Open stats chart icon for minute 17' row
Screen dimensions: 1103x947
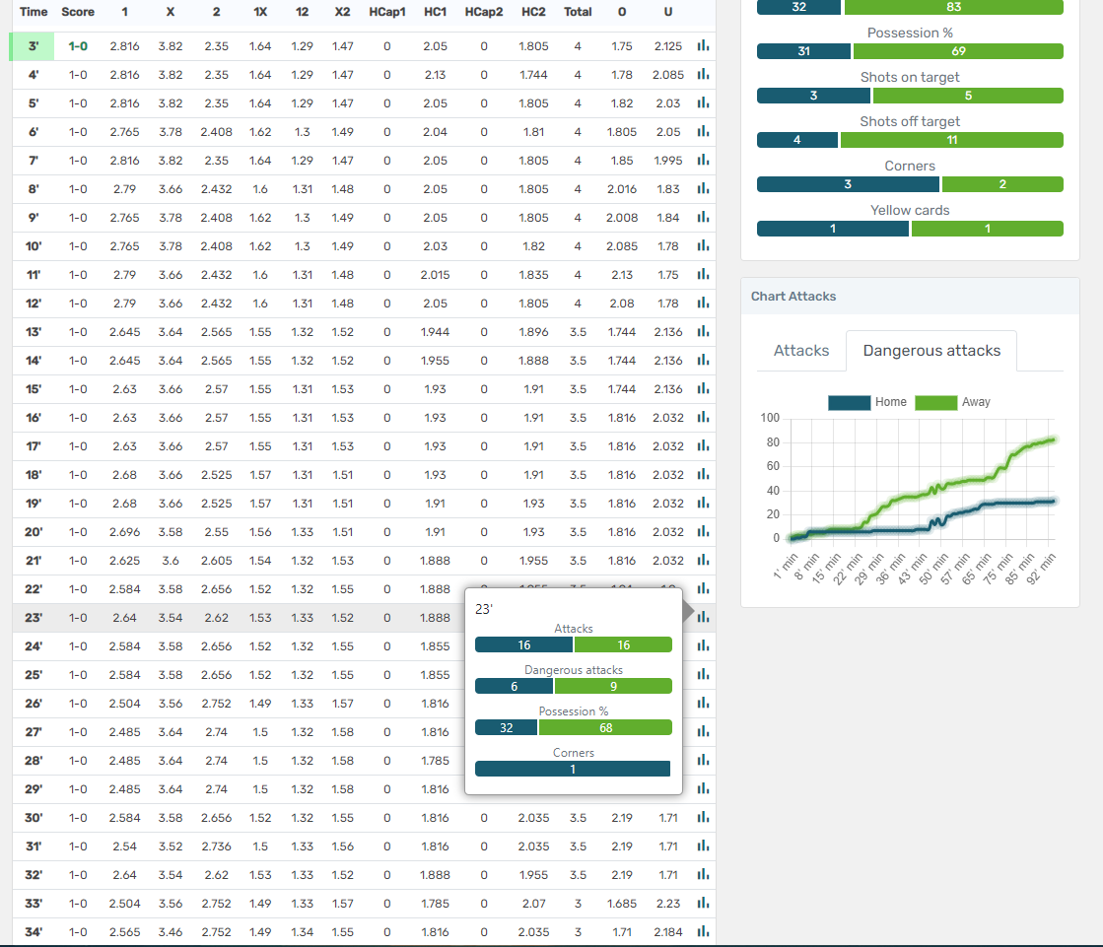(x=703, y=445)
